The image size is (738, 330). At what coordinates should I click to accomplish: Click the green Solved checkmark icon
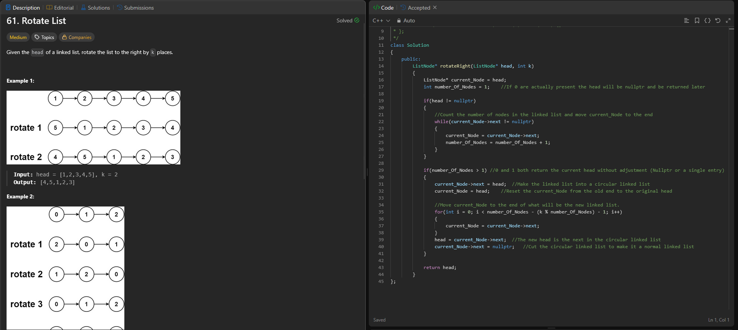(x=357, y=20)
